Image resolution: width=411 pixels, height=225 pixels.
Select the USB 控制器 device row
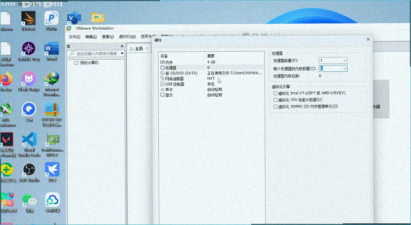click(211, 84)
